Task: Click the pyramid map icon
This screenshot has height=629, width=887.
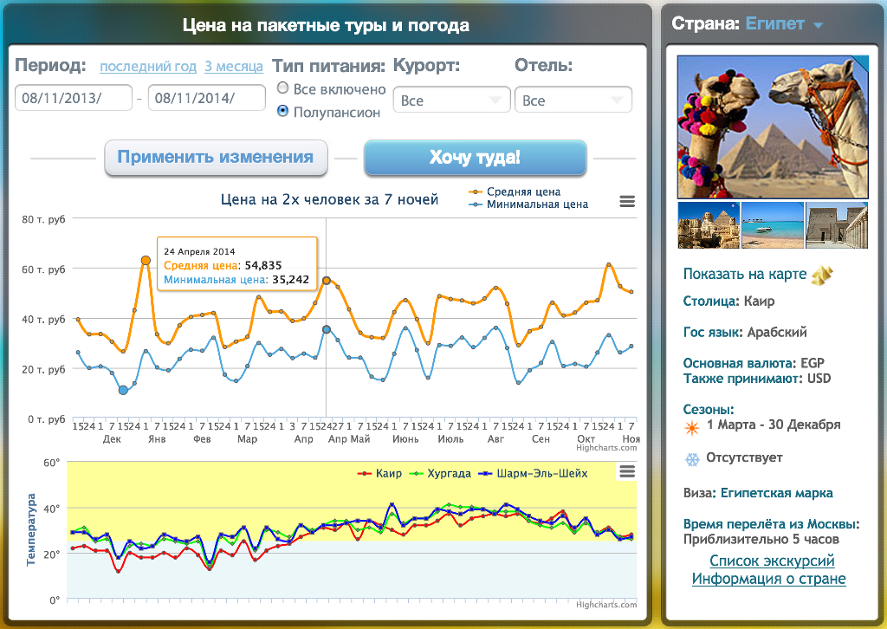Action: (x=822, y=275)
